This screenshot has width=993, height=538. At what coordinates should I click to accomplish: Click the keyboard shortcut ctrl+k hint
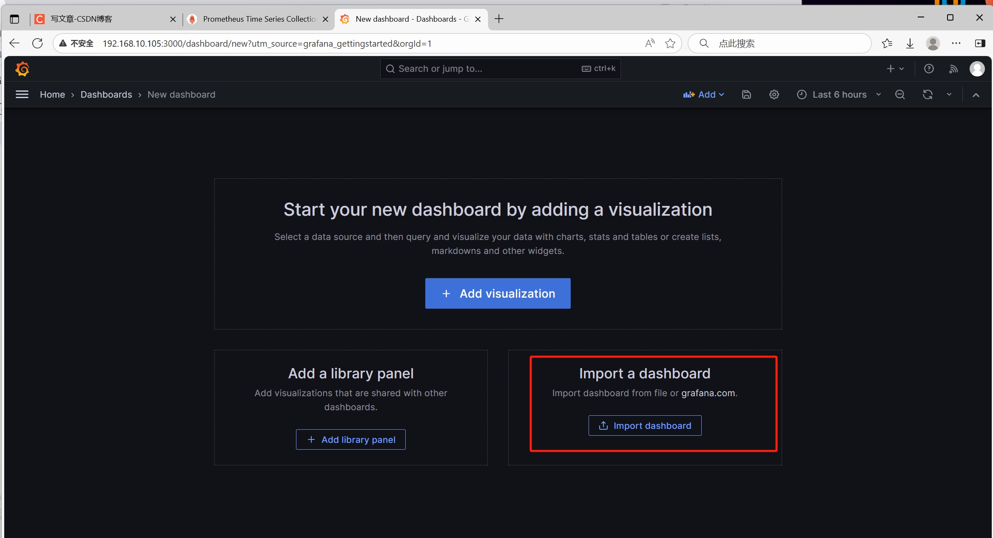598,68
